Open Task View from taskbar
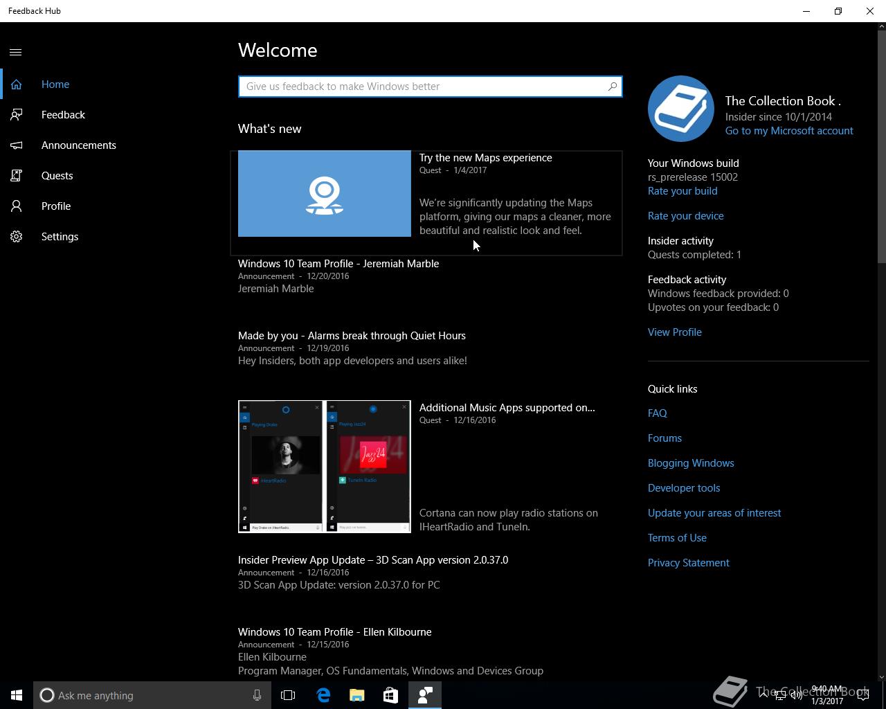 (288, 695)
